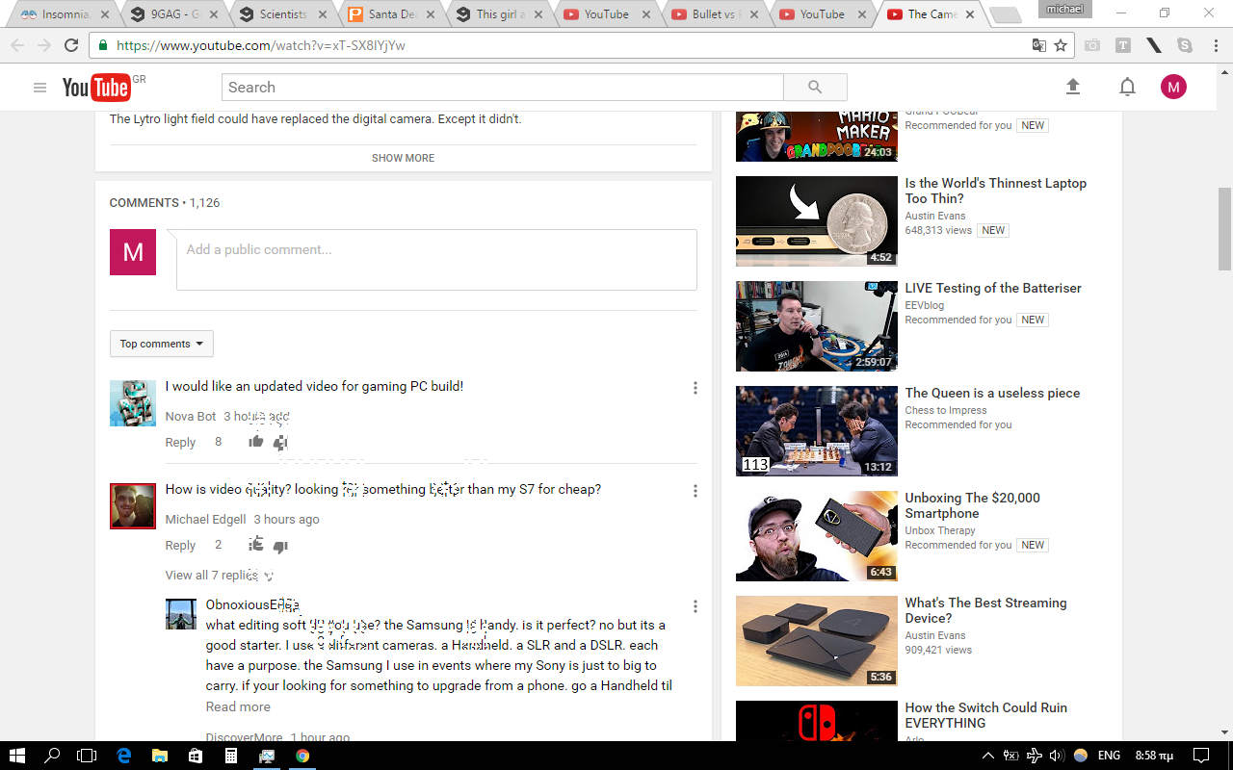The height and width of the screenshot is (770, 1233).
Task: Click the volume icon in system tray
Action: (1056, 756)
